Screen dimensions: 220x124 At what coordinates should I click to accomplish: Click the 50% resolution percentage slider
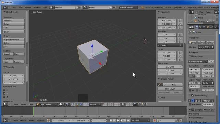click(195, 76)
